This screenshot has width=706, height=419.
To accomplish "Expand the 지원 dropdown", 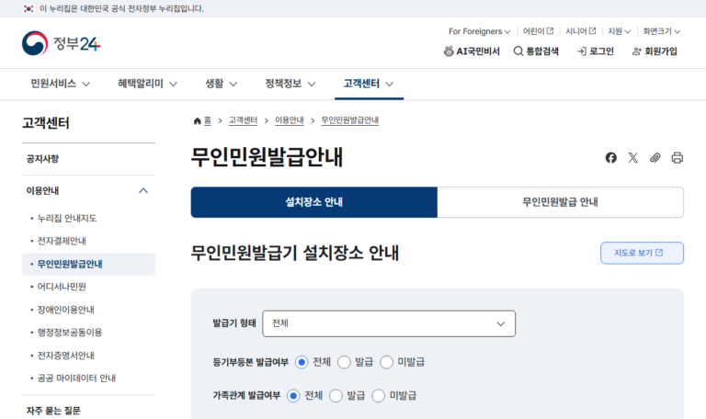I will 619,31.
